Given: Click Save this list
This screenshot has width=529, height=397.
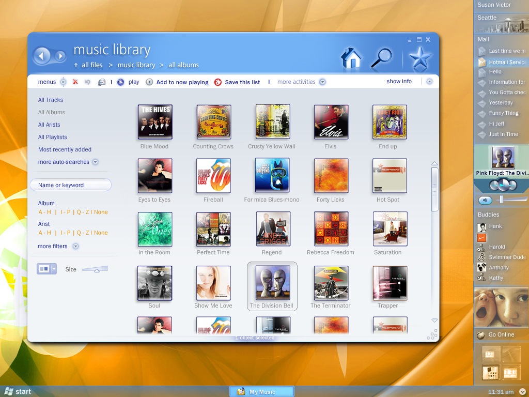Looking at the screenshot, I should coord(242,82).
